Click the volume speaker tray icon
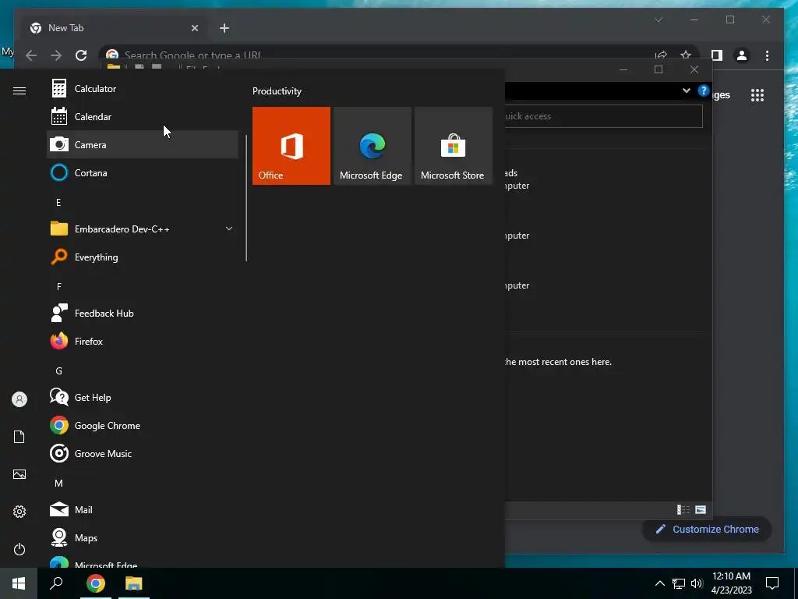The height and width of the screenshot is (599, 798). pos(697,583)
